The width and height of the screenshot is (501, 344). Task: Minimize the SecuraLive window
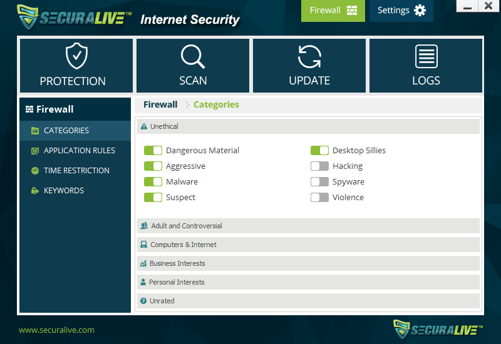click(x=467, y=6)
